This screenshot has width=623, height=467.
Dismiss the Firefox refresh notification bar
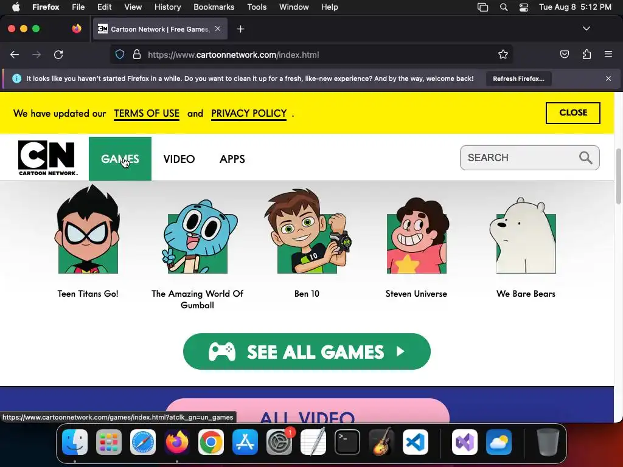pyautogui.click(x=608, y=78)
